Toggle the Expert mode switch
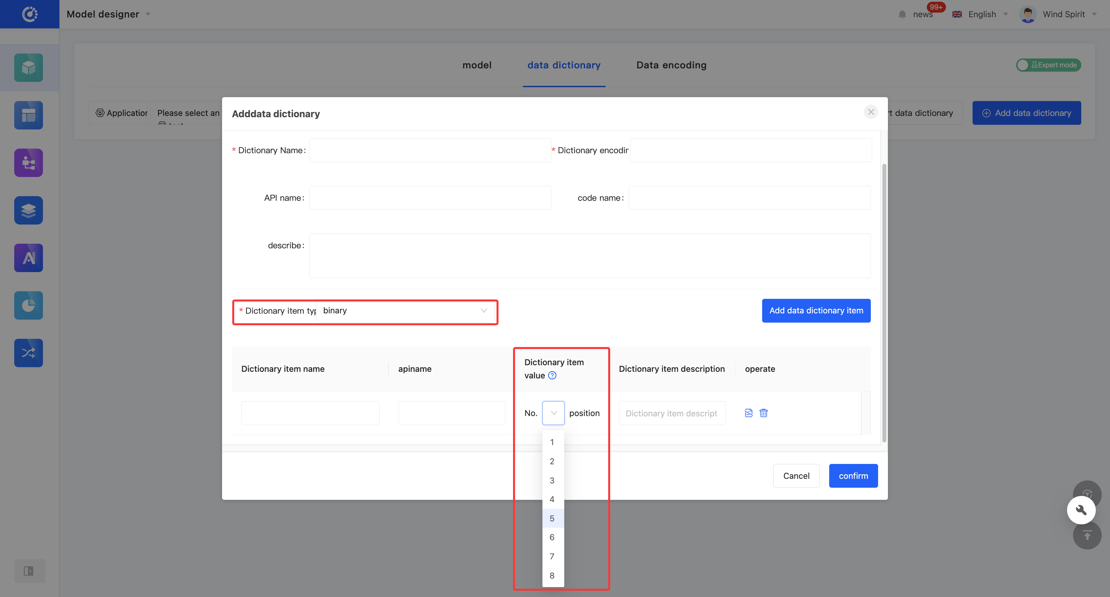 point(1048,65)
